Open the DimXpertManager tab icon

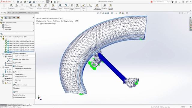click(x=14, y=18)
